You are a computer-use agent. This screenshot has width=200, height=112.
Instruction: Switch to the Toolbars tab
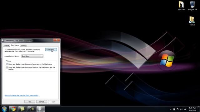23,45
